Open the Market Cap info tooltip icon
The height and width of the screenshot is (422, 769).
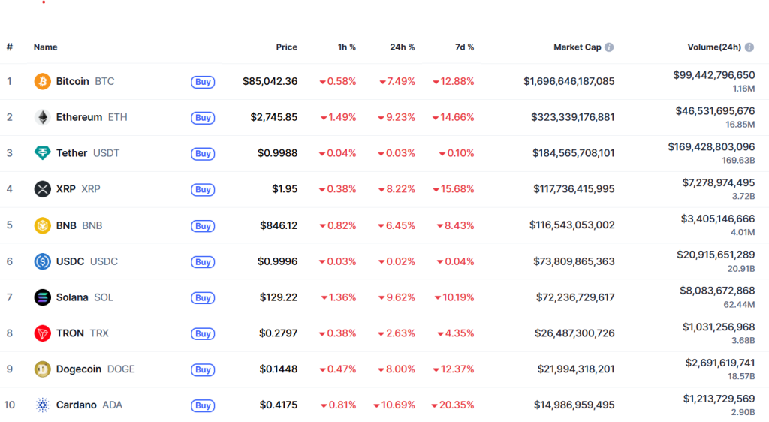(609, 47)
